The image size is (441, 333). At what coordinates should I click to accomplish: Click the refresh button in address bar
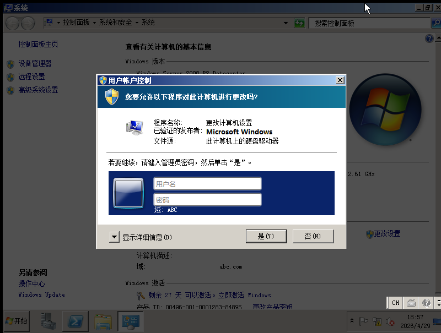click(x=299, y=23)
